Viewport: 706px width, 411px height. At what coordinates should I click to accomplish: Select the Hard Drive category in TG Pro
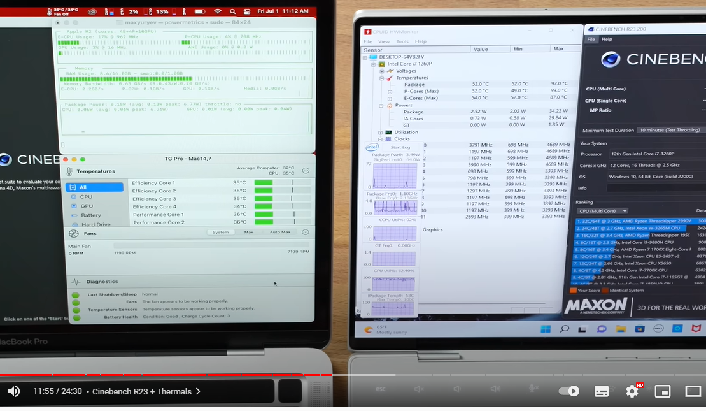point(95,224)
